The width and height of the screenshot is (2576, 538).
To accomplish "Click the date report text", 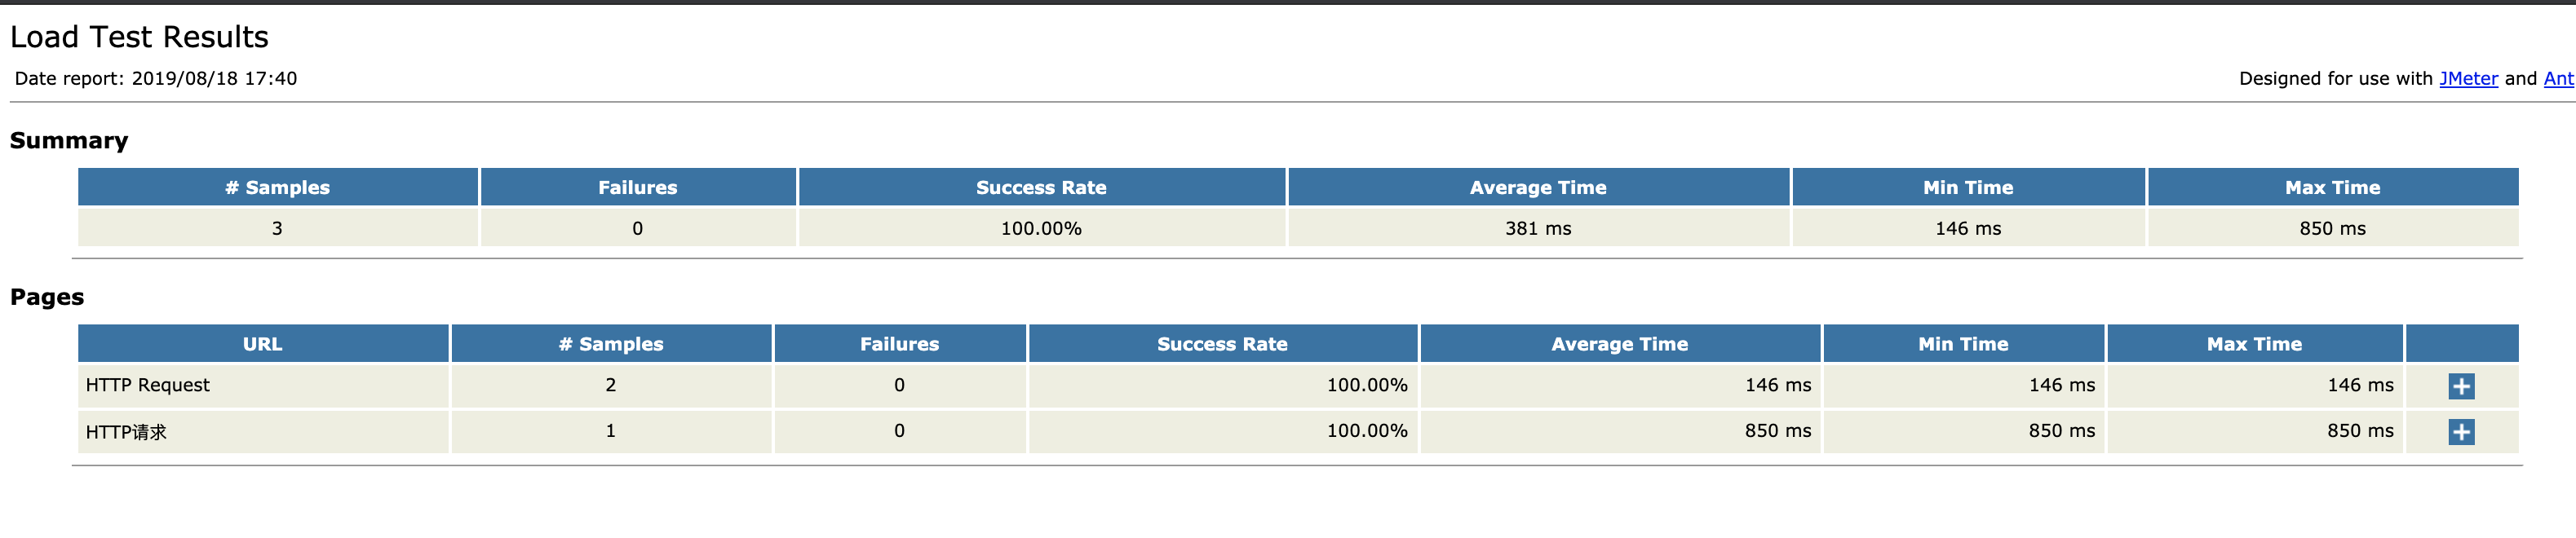I will click(x=156, y=79).
